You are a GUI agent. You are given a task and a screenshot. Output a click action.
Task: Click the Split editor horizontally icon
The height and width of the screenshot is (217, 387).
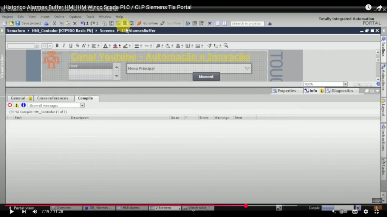coord(218,23)
